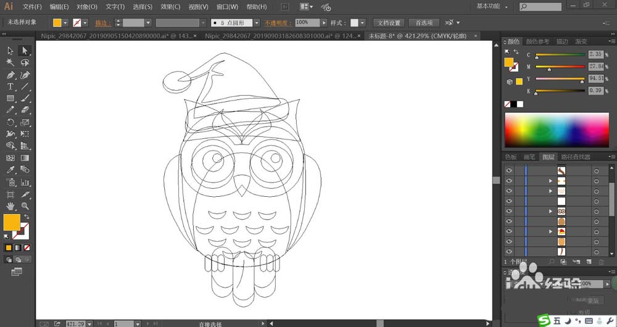Expand the Santa hat sublayer group
Viewport: 617px width, 327px height.
coord(551,231)
